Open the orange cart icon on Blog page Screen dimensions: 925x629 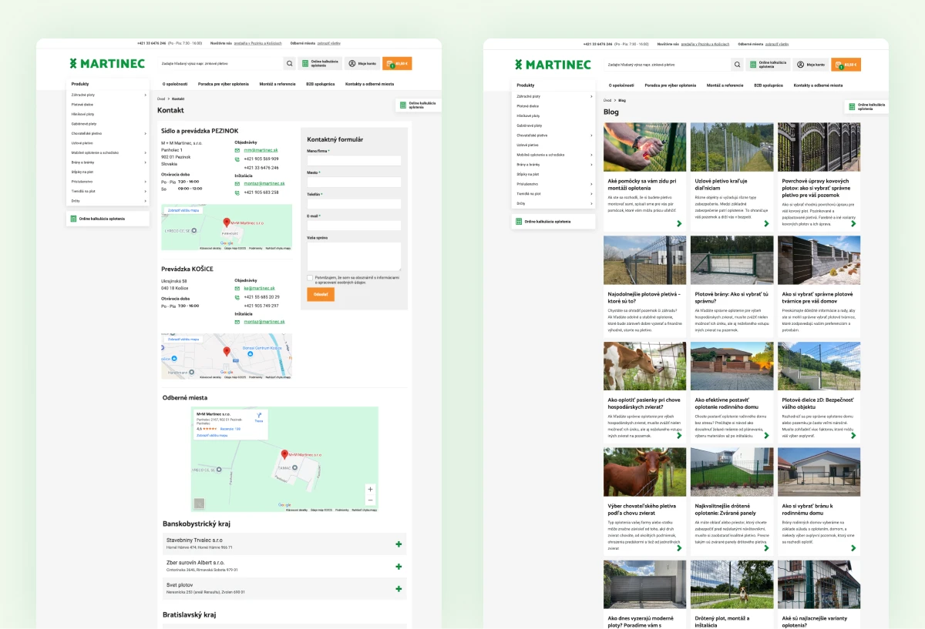845,65
